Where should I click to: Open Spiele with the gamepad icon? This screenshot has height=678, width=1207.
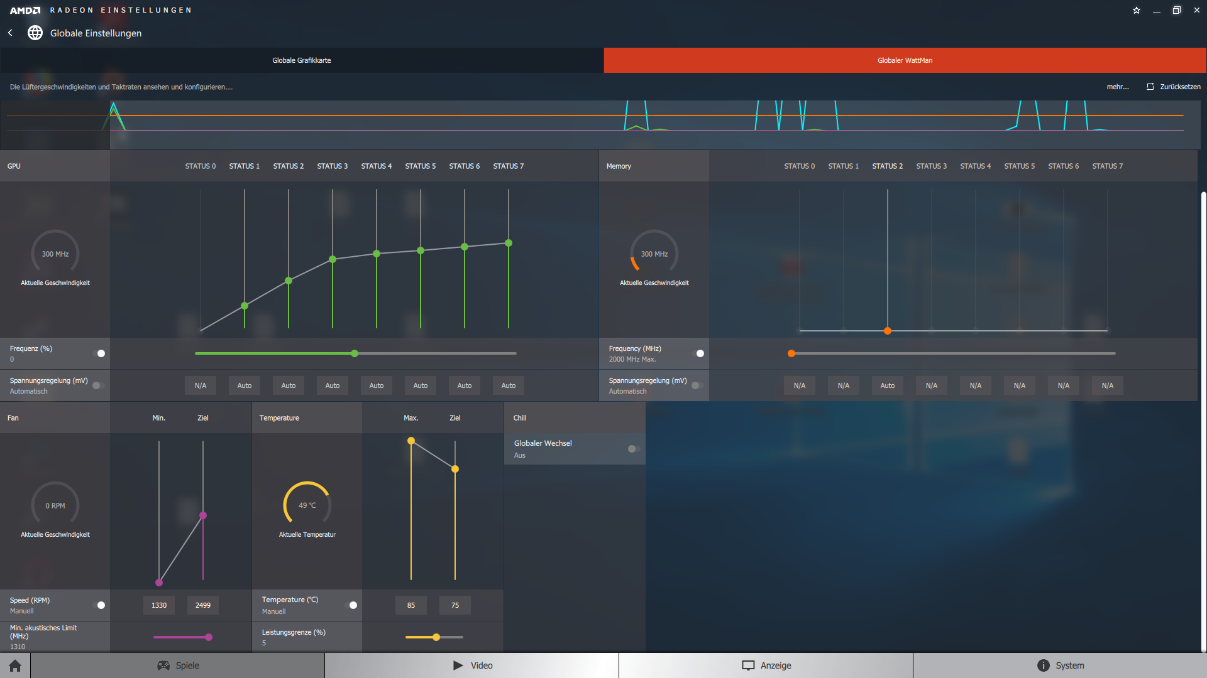pos(178,665)
